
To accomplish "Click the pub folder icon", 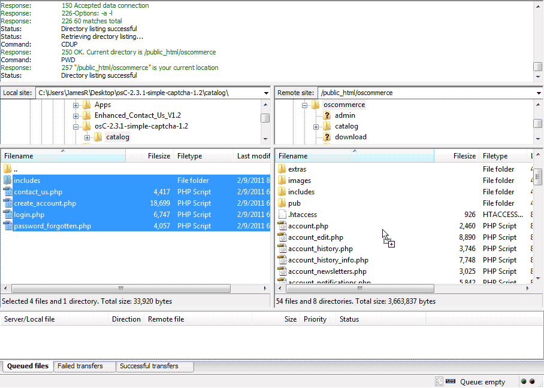I will point(282,203).
